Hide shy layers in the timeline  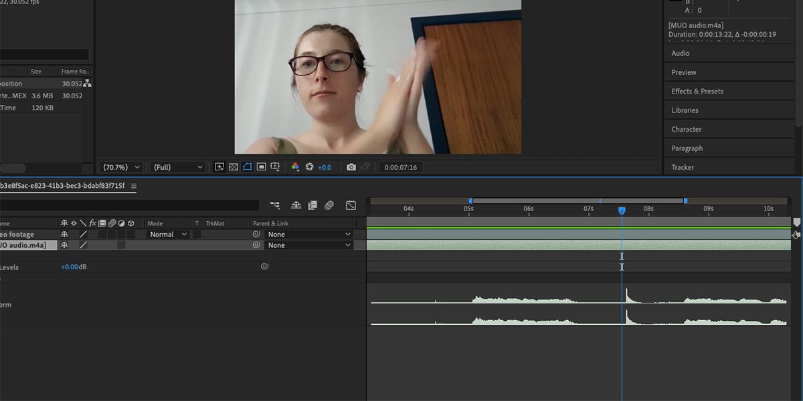pyautogui.click(x=296, y=205)
